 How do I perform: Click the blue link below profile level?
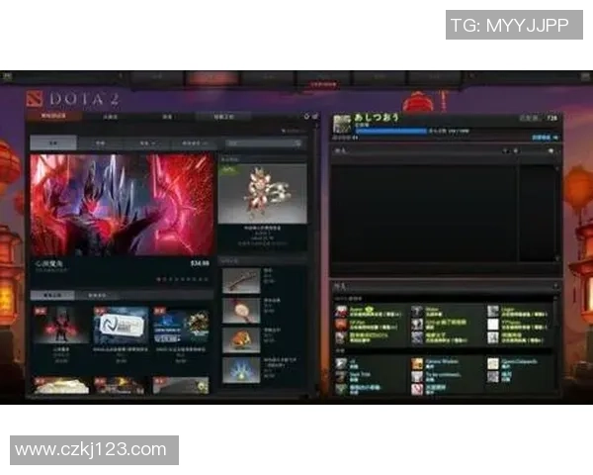point(544,138)
